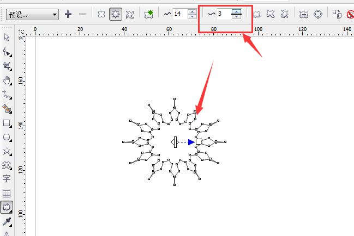
Task: Select the Ellipse tool
Action: click(7, 138)
